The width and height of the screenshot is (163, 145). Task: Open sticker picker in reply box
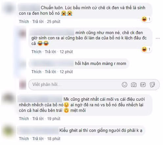click(x=152, y=85)
